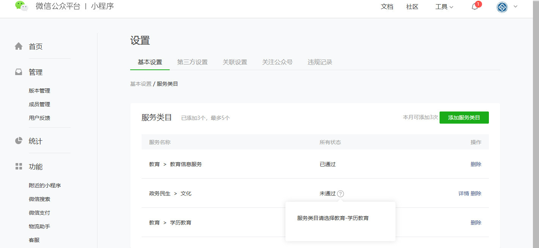
Task: Open 详情 for 政务民生 文化
Action: pos(464,193)
